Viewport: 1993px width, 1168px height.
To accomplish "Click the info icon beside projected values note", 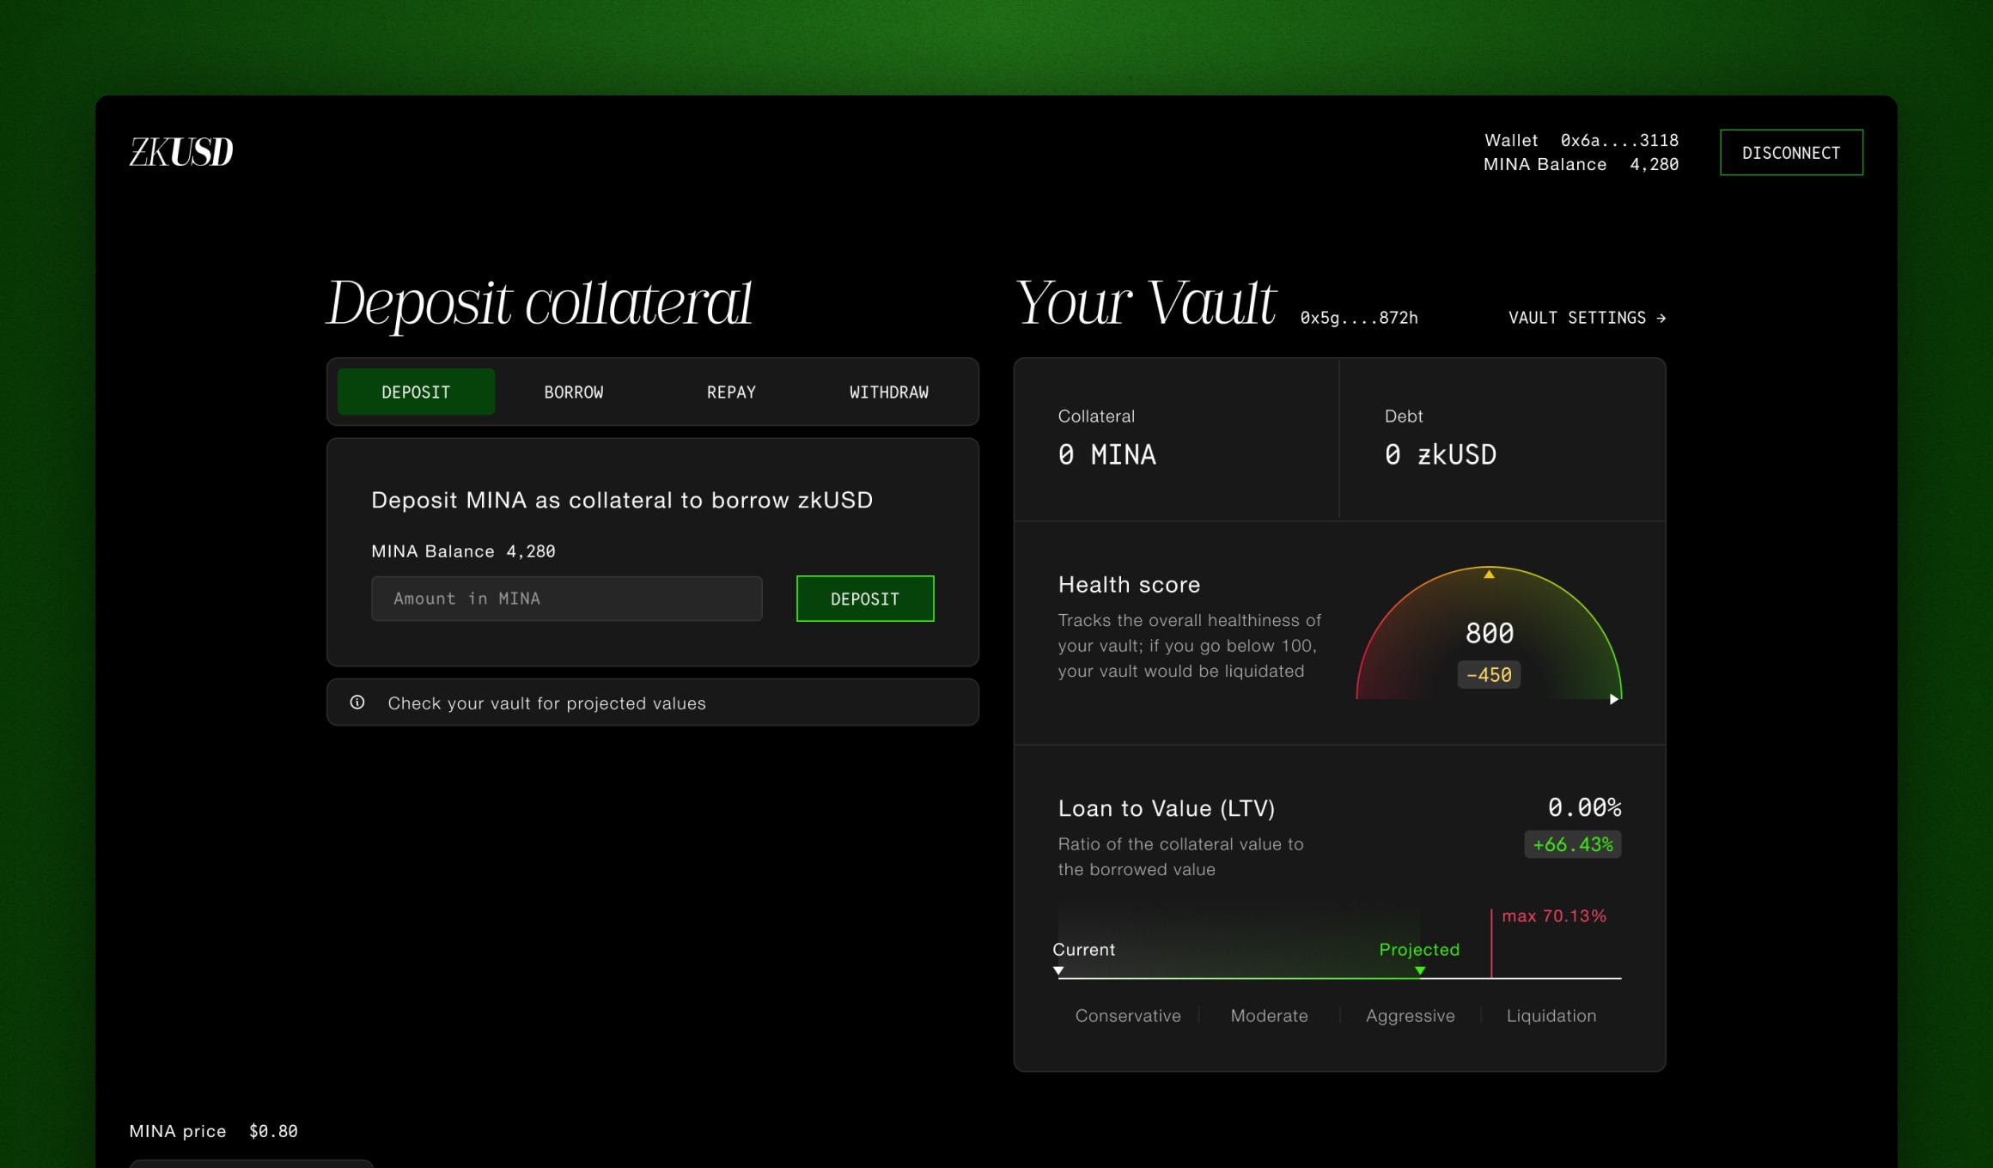I will pyautogui.click(x=357, y=703).
